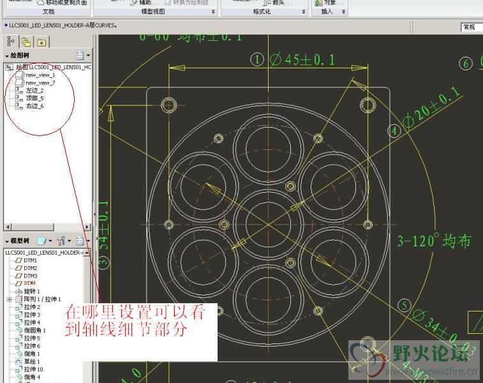Open the folder browser navigator tab
The width and height of the screenshot is (483, 383).
click(x=26, y=42)
